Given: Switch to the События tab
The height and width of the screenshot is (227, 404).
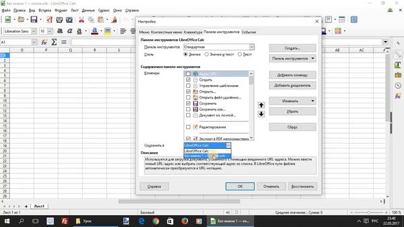Looking at the screenshot, I should pyautogui.click(x=249, y=32).
